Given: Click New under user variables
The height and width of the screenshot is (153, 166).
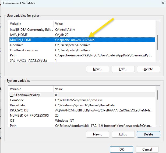Looking at the screenshot, I should (x=97, y=69).
